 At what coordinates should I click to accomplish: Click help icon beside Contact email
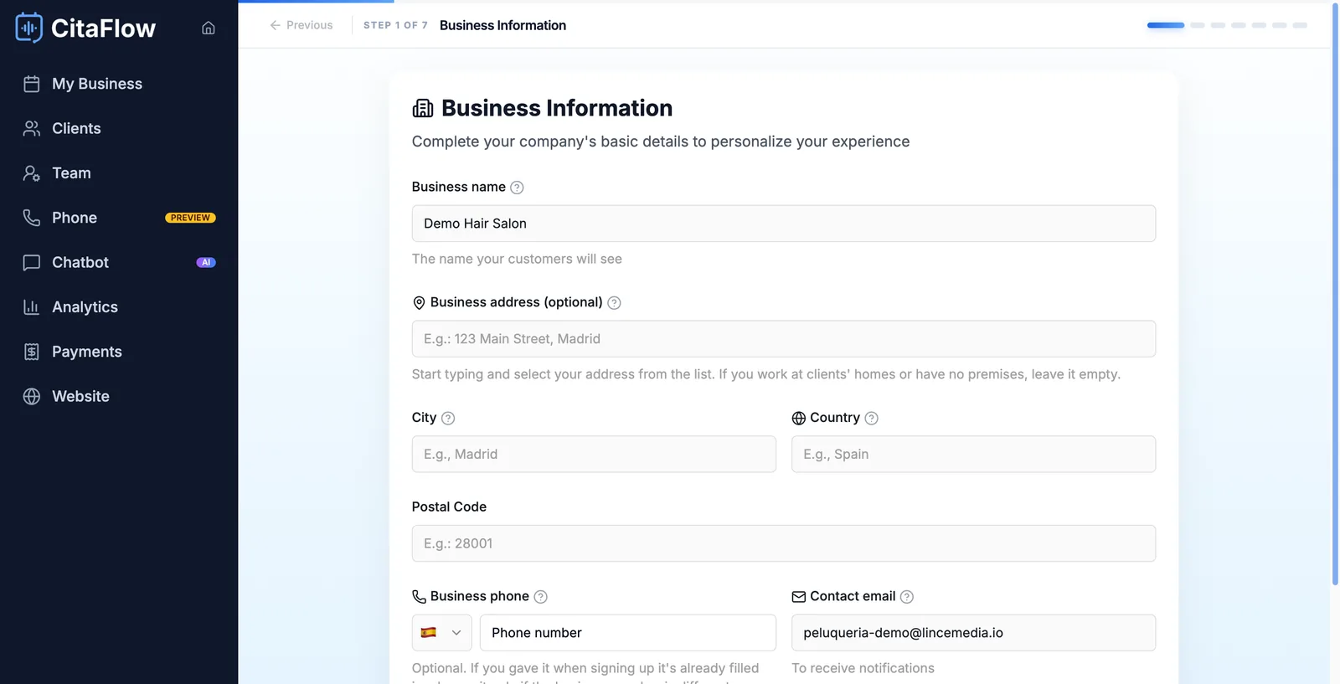tap(906, 597)
